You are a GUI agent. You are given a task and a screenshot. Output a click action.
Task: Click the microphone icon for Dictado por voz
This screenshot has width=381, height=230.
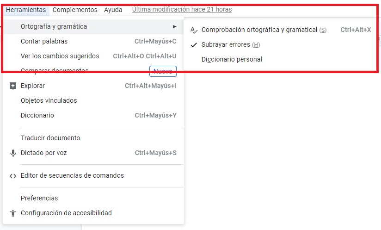[x=13, y=153]
